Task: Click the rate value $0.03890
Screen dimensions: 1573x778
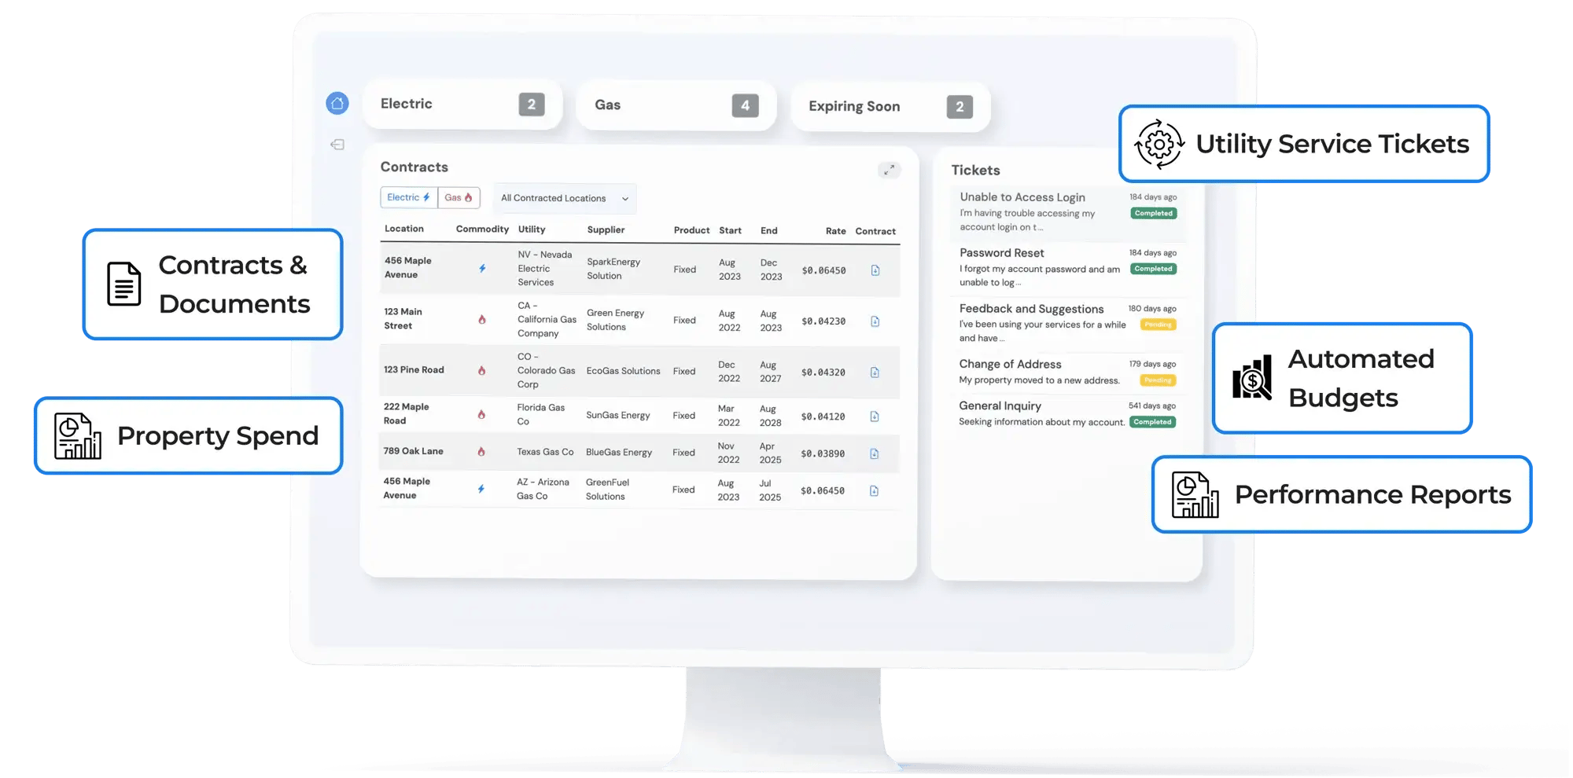Action: tap(823, 453)
